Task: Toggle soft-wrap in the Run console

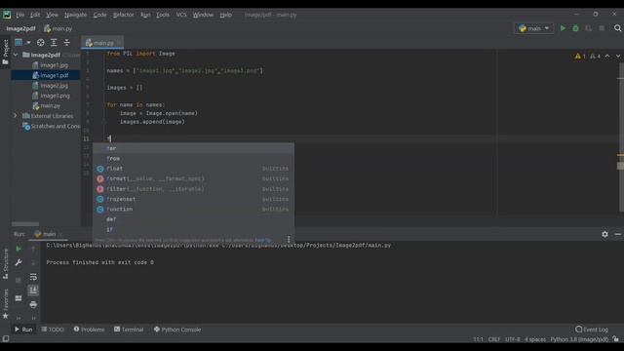Action: [33, 277]
